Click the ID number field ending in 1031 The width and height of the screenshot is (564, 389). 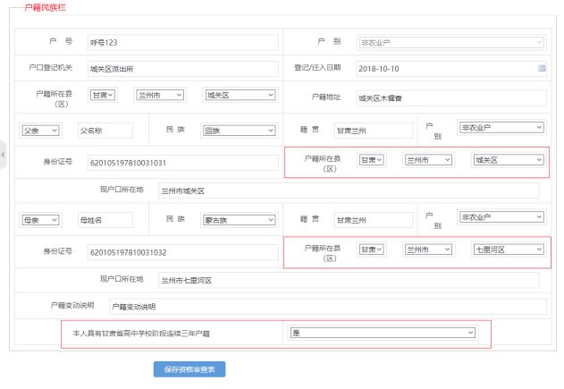click(x=182, y=163)
